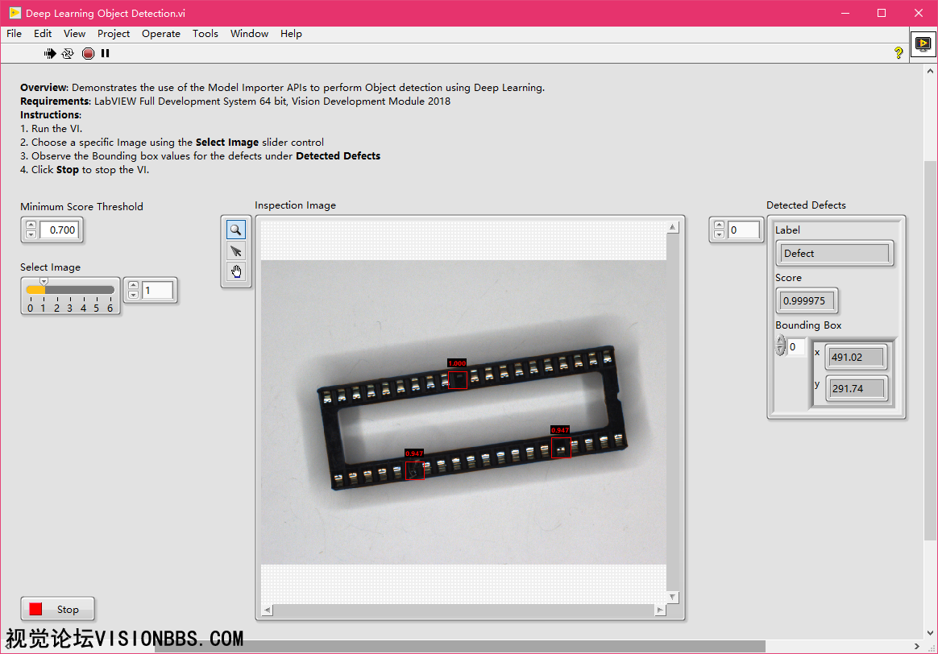Click the Run arrow toolbar icon

(x=50, y=53)
